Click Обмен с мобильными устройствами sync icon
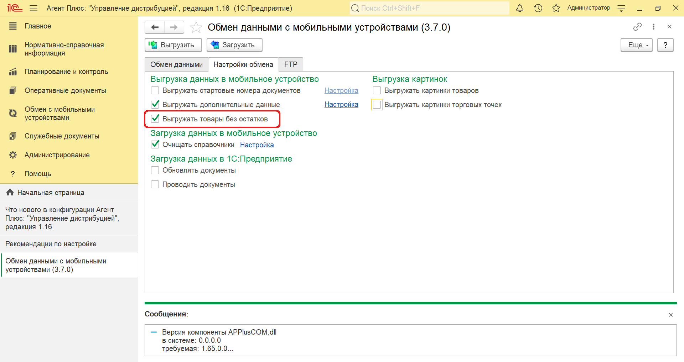 click(x=13, y=113)
